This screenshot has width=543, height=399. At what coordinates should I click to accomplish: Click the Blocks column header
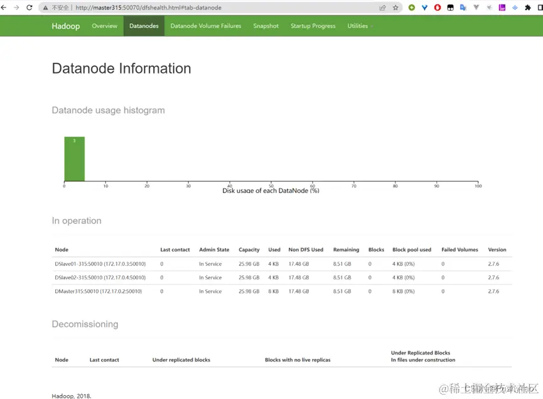click(377, 250)
